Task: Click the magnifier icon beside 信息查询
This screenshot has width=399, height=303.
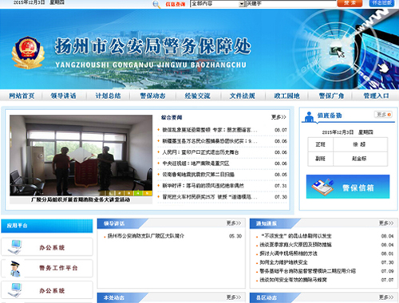Action: (x=156, y=4)
